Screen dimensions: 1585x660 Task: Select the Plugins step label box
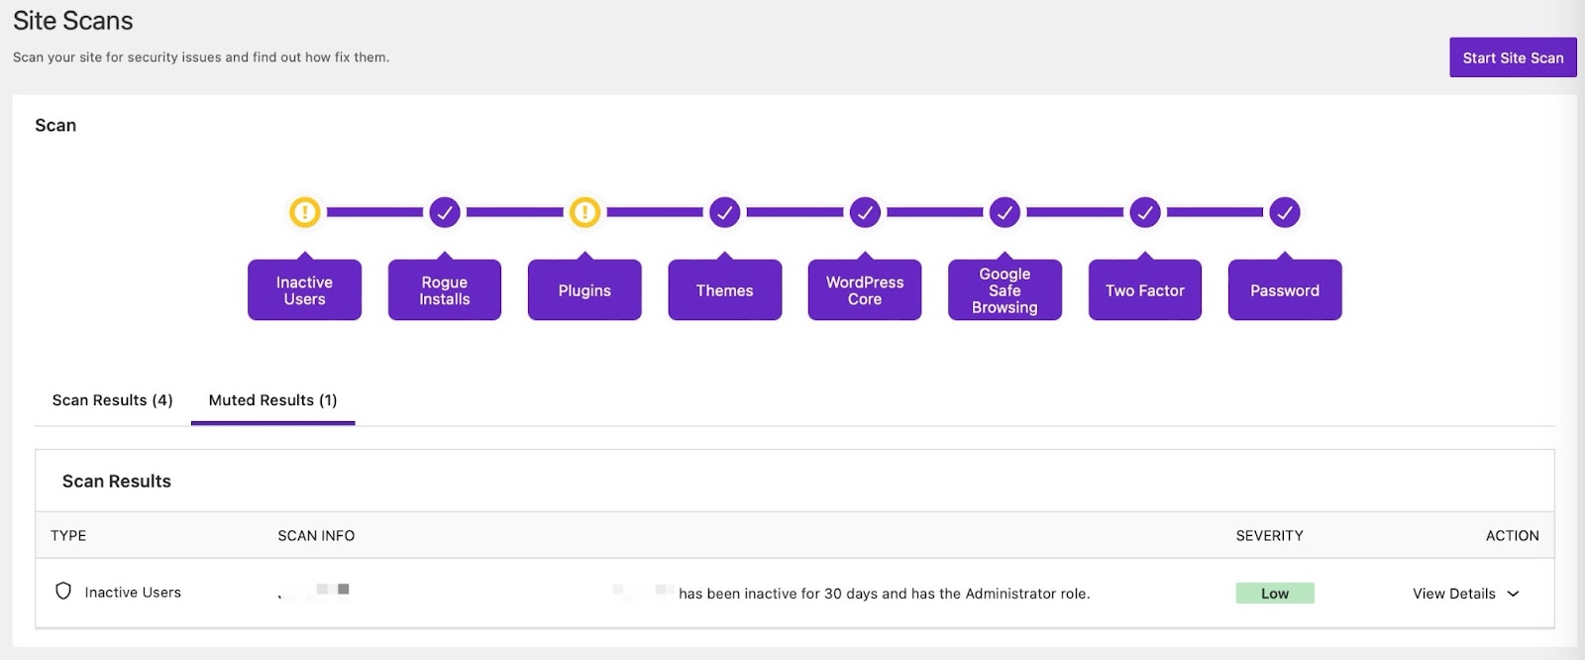(584, 290)
